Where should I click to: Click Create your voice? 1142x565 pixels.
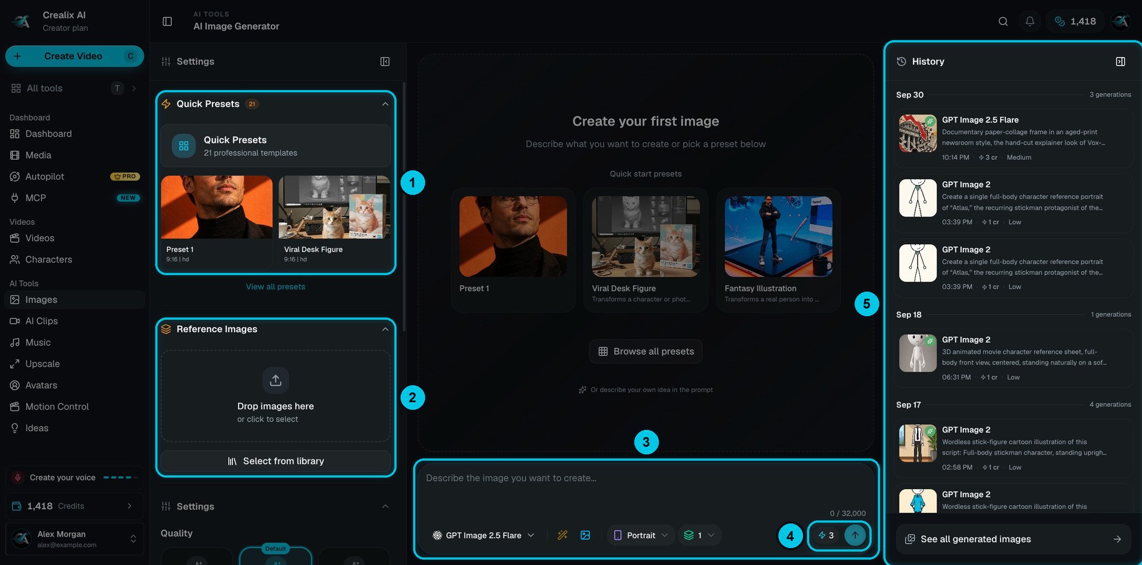click(x=74, y=478)
